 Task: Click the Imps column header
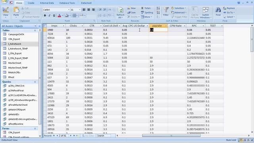click(x=54, y=26)
